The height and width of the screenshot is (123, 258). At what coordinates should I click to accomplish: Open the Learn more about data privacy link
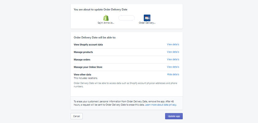[161, 105]
